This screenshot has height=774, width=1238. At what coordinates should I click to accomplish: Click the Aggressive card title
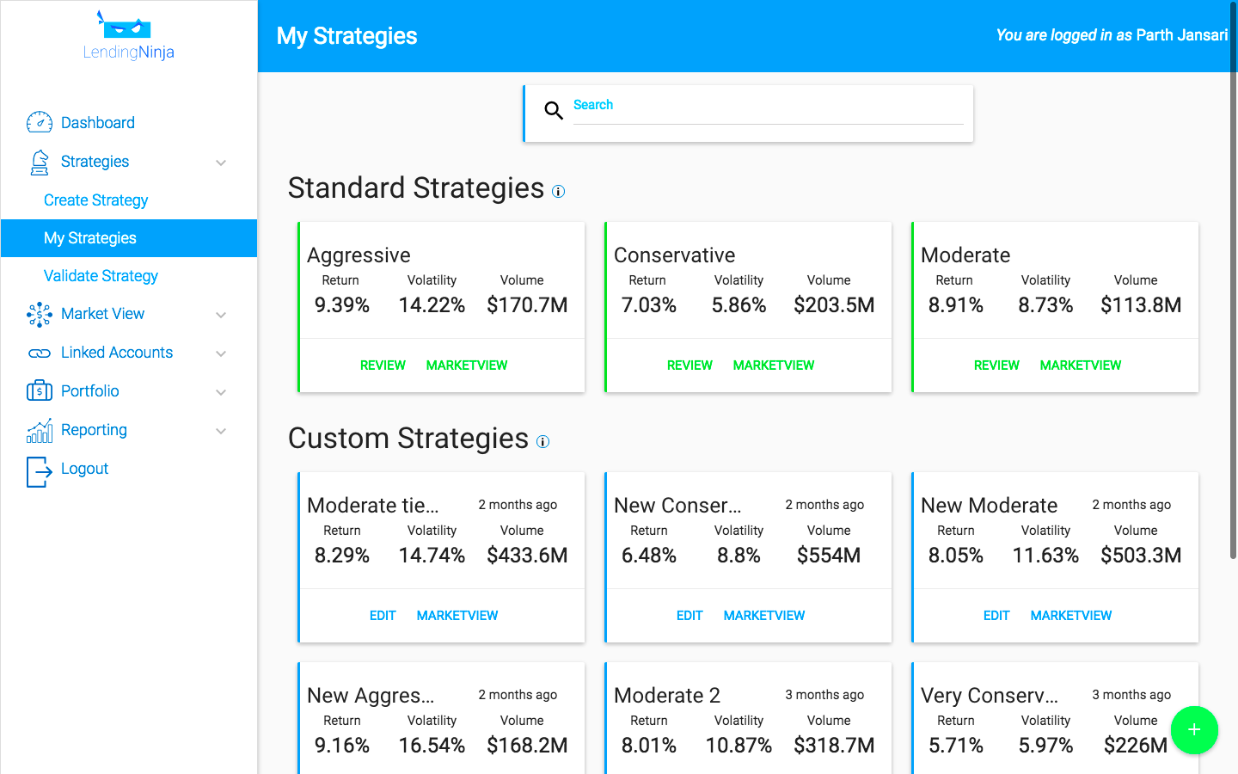(359, 255)
